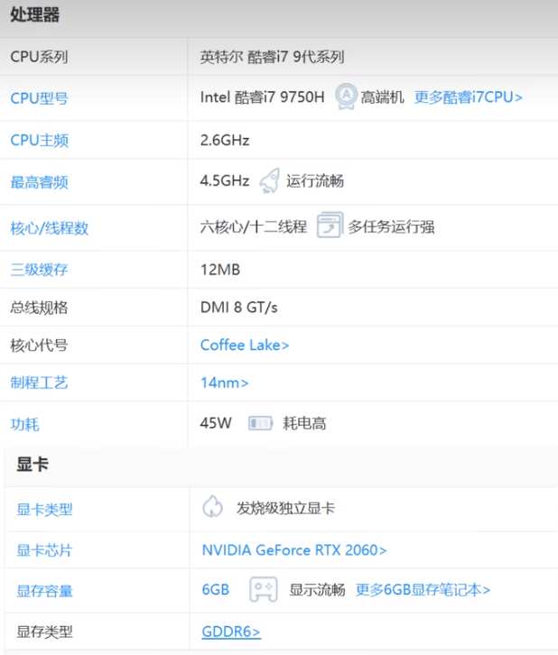The image size is (558, 655).
Task: Click the 2.6GHz frequency value
Action: pos(225,141)
